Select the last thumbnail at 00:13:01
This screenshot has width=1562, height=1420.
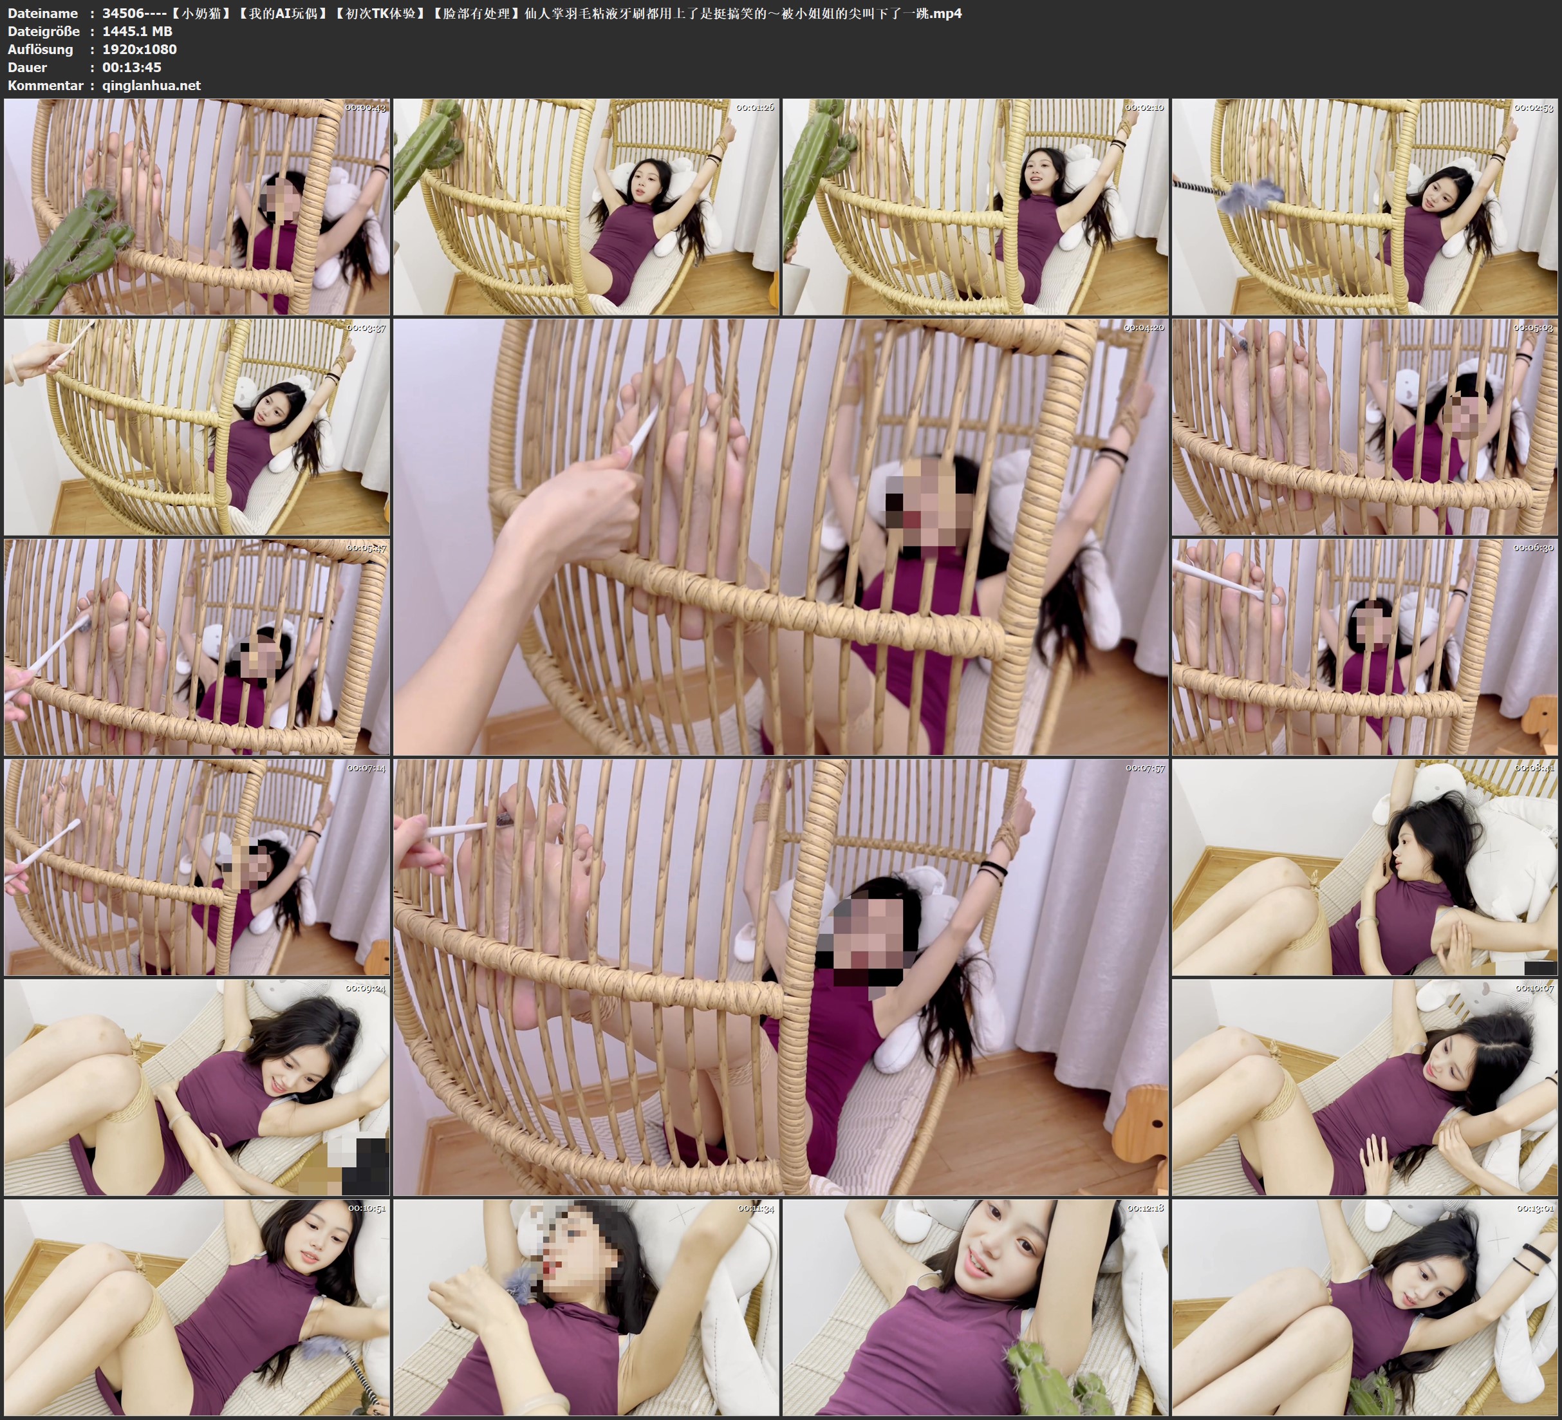click(1364, 1307)
